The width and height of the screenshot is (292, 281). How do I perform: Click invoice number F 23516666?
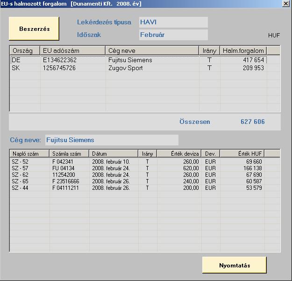tap(66, 181)
